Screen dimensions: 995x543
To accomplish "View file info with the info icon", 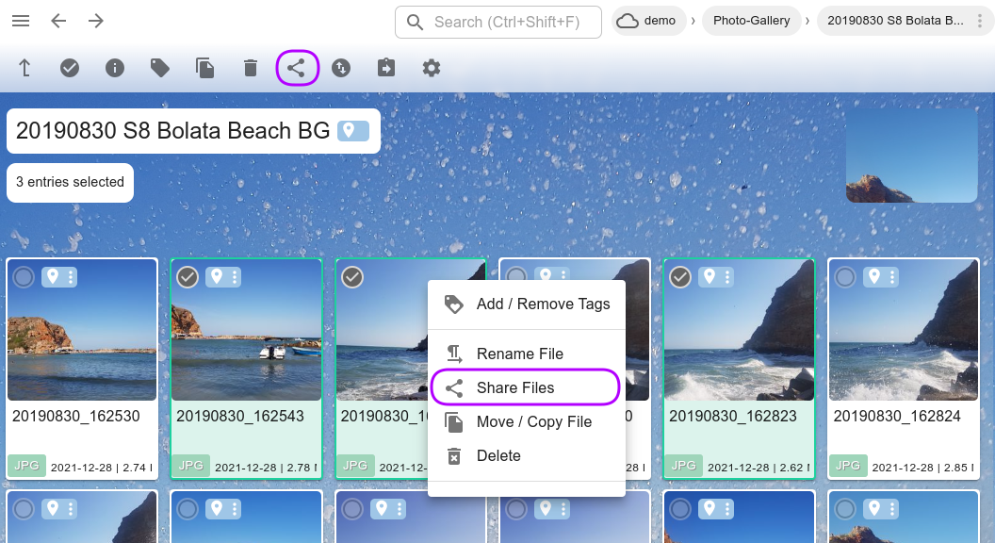I will coord(115,67).
